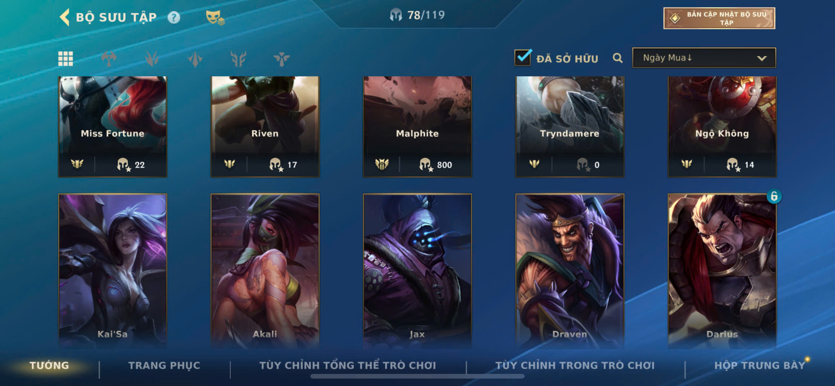Image resolution: width=835 pixels, height=386 pixels.
Task: Go back using the Bộ Sưu Tập arrow
Action: pos(65,17)
